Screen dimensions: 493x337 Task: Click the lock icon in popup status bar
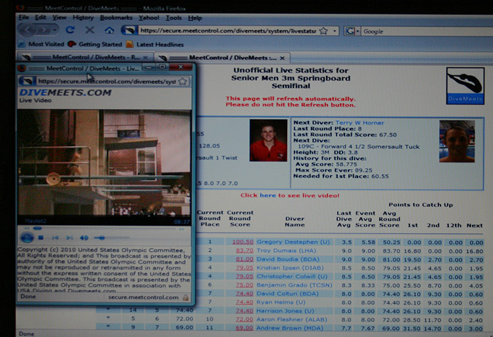coord(186,298)
